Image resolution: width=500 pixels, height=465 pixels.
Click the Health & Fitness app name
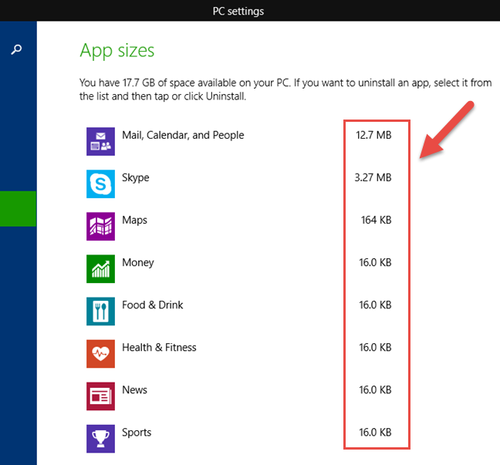[159, 347]
